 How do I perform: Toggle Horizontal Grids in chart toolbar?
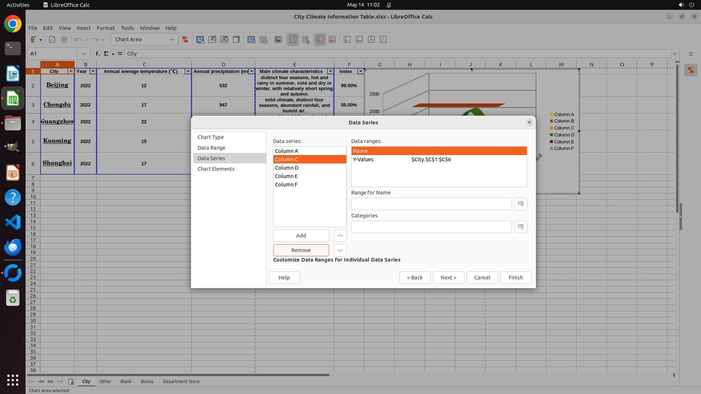click(320, 39)
